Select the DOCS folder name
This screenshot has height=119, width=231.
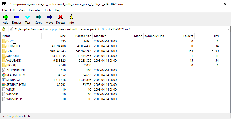tap(10, 41)
